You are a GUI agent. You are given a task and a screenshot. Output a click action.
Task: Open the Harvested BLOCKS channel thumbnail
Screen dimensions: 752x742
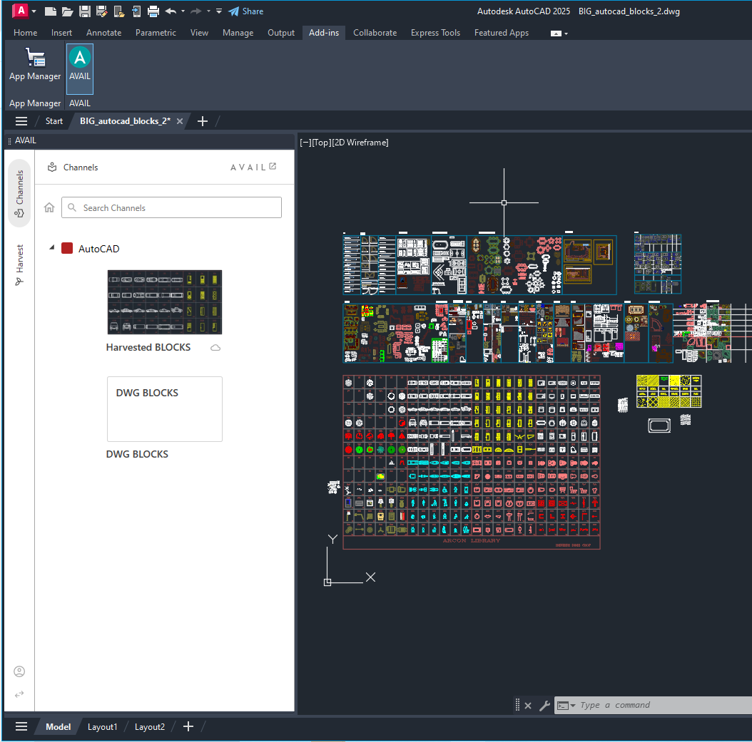(x=164, y=302)
